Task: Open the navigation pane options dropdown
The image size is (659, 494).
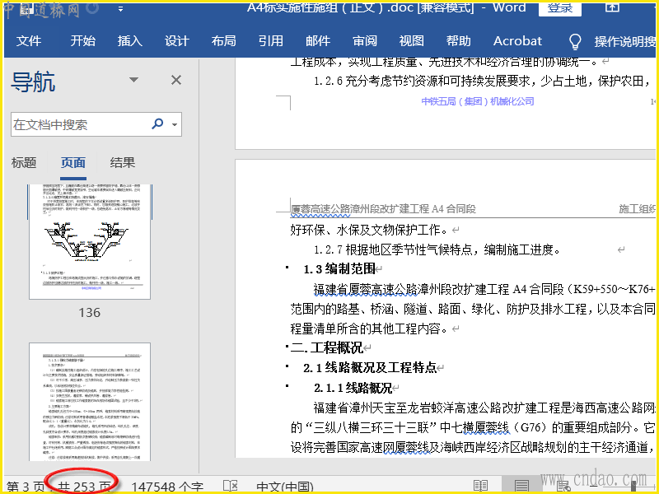Action: pyautogui.click(x=133, y=80)
